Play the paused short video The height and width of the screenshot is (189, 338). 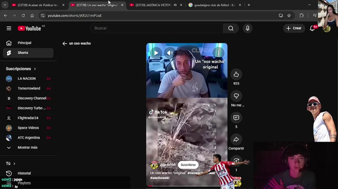click(x=156, y=53)
